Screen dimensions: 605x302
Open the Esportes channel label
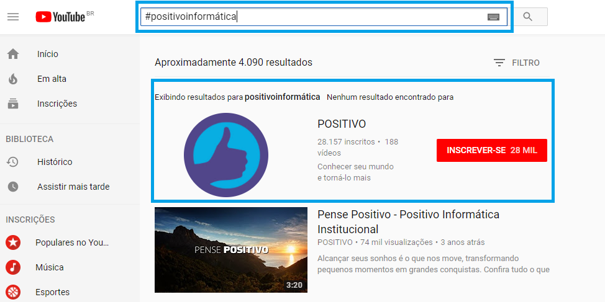coord(52,292)
